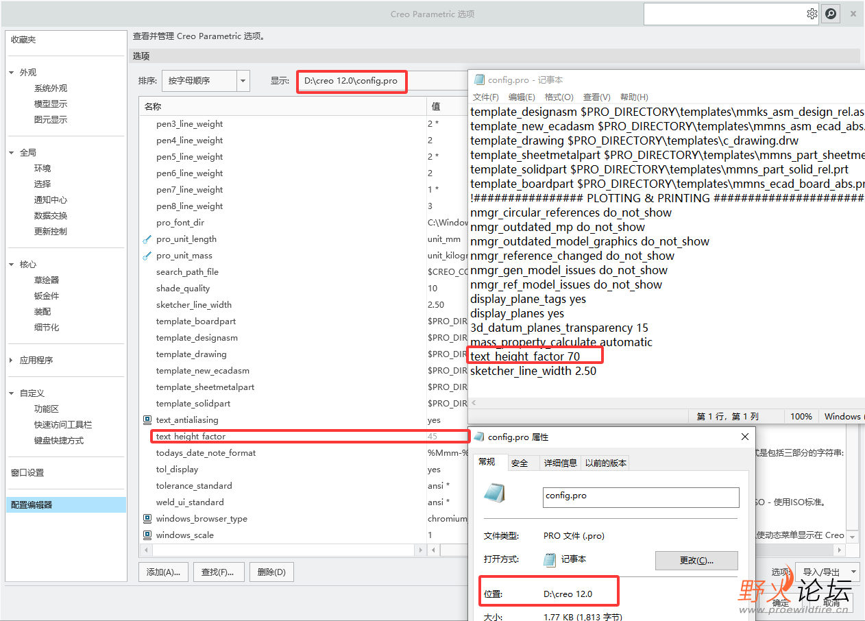Image resolution: width=865 pixels, height=621 pixels.
Task: Expand the 应用程序 tree section
Action: tap(12, 361)
